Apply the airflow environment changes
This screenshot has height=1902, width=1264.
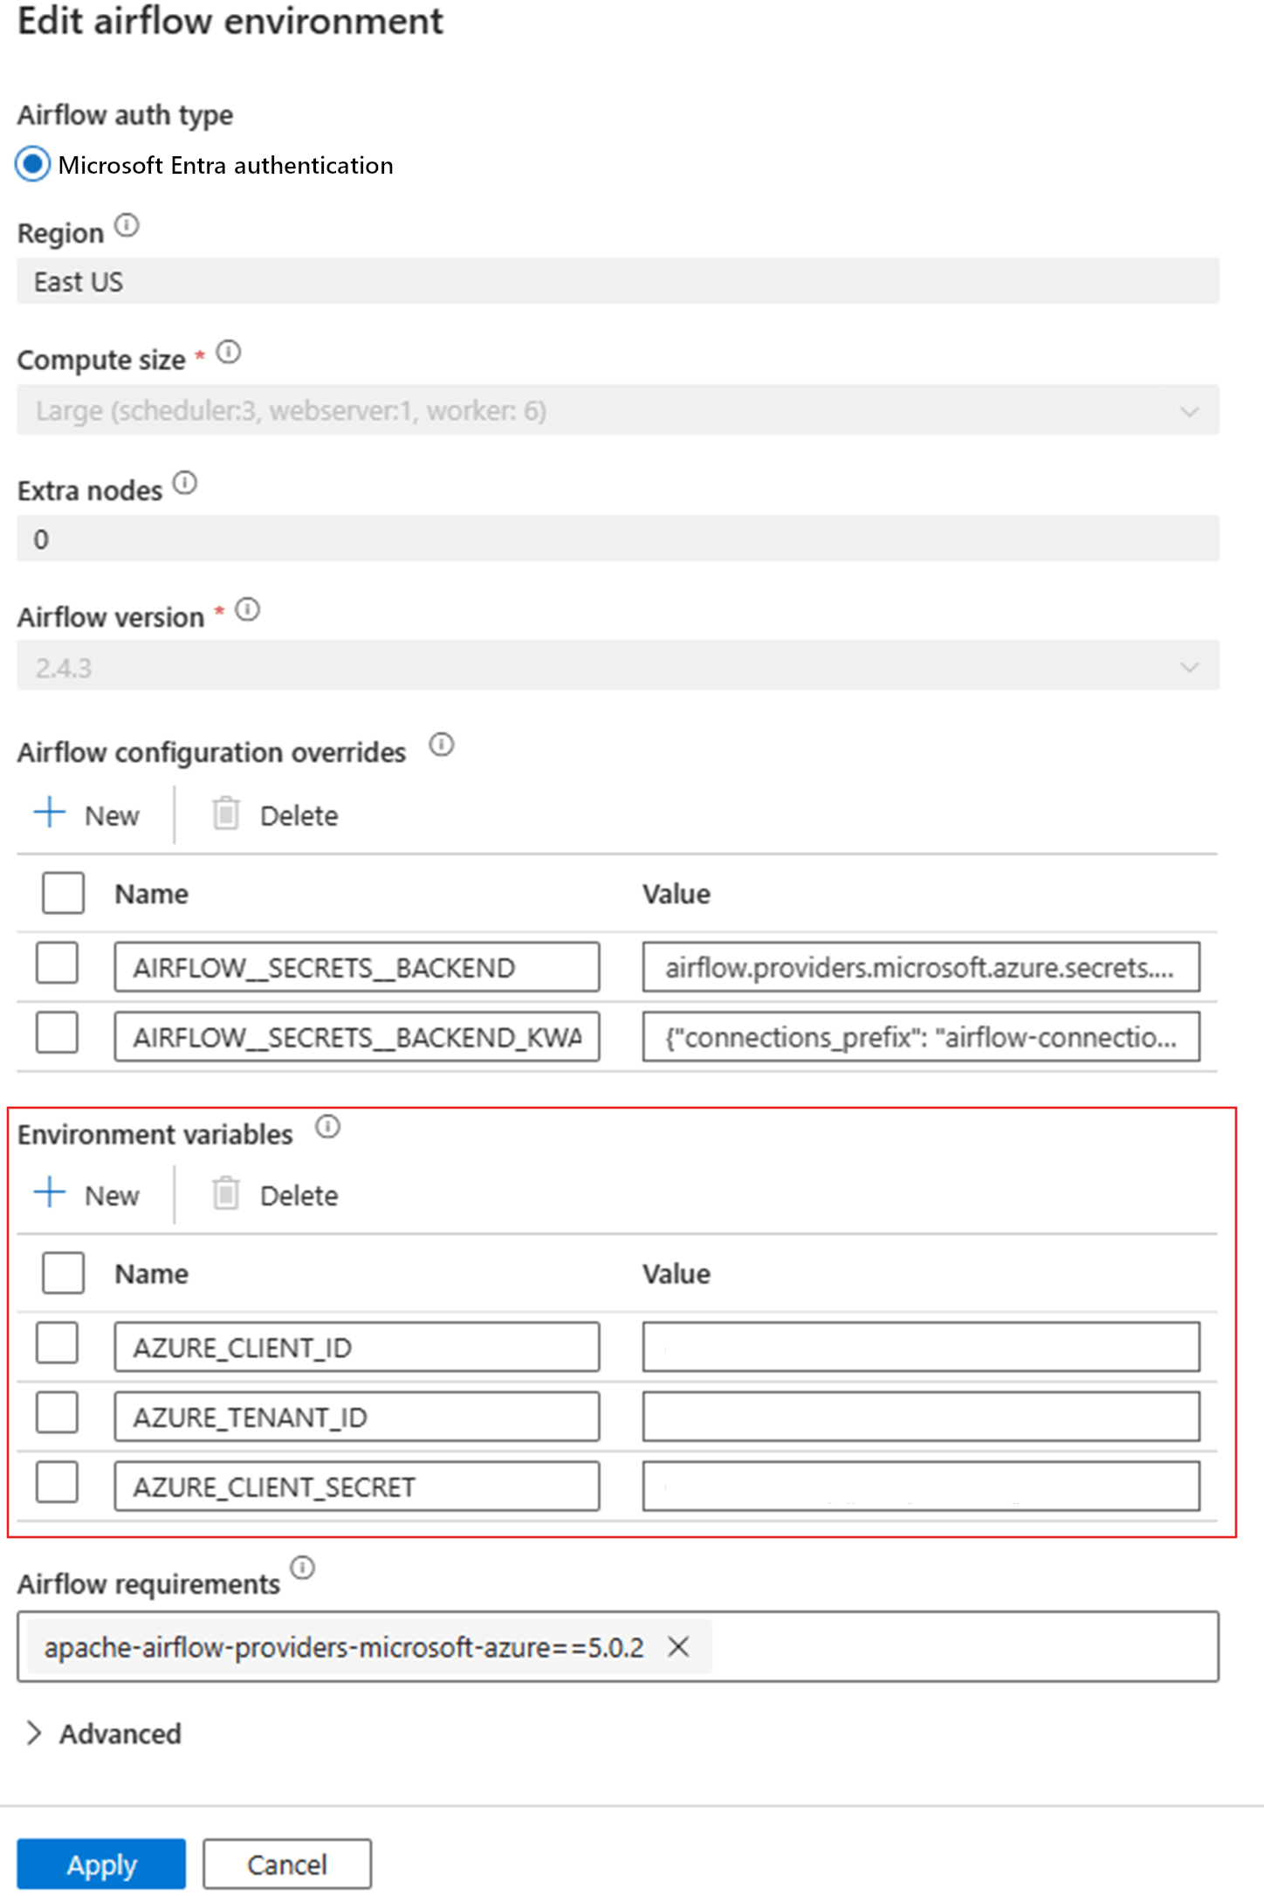pyautogui.click(x=100, y=1864)
